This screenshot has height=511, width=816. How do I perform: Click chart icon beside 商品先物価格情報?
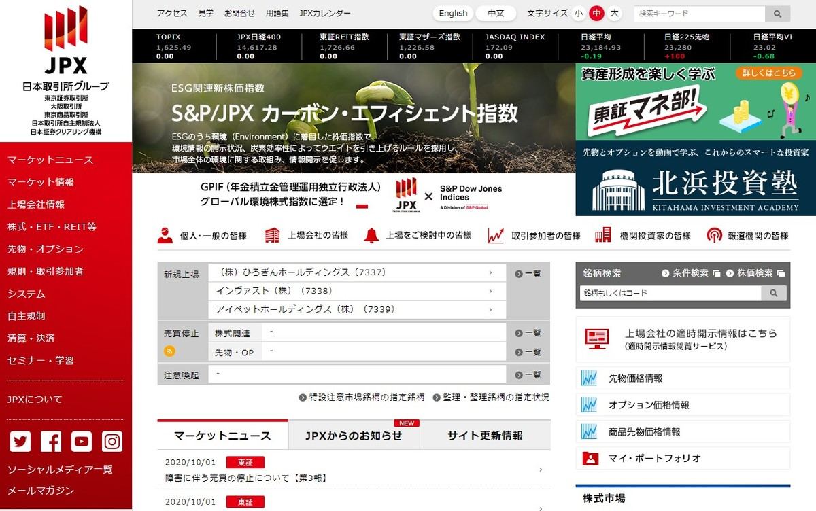tap(589, 431)
